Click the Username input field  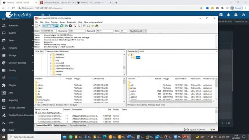click(x=77, y=31)
